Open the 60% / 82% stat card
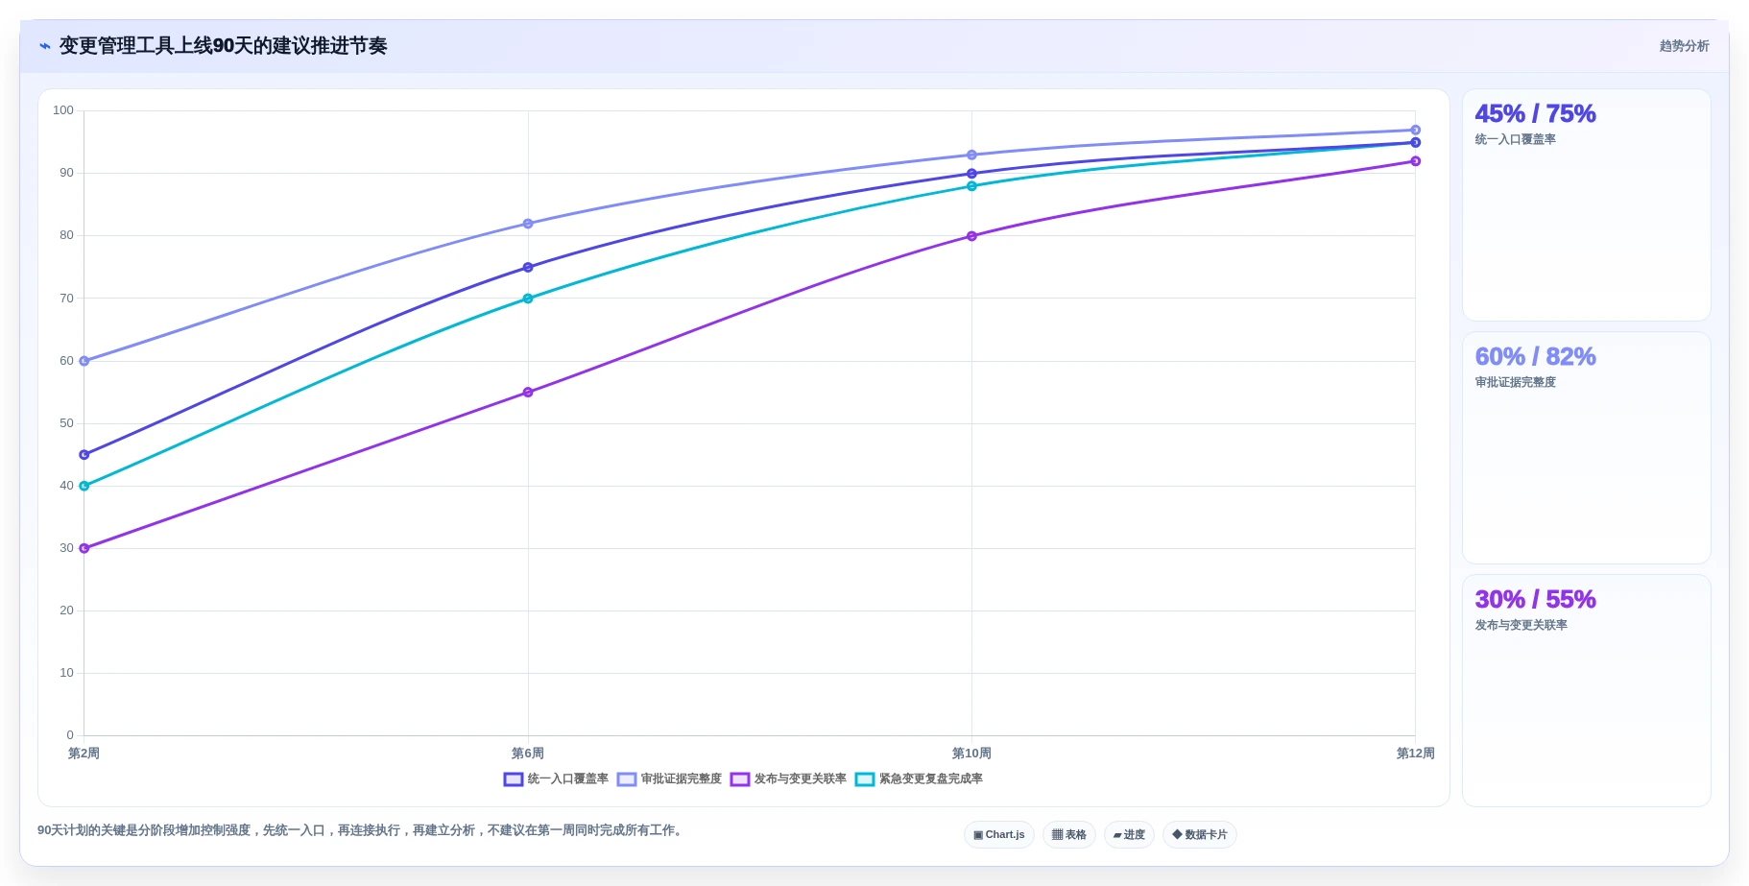 [1586, 448]
